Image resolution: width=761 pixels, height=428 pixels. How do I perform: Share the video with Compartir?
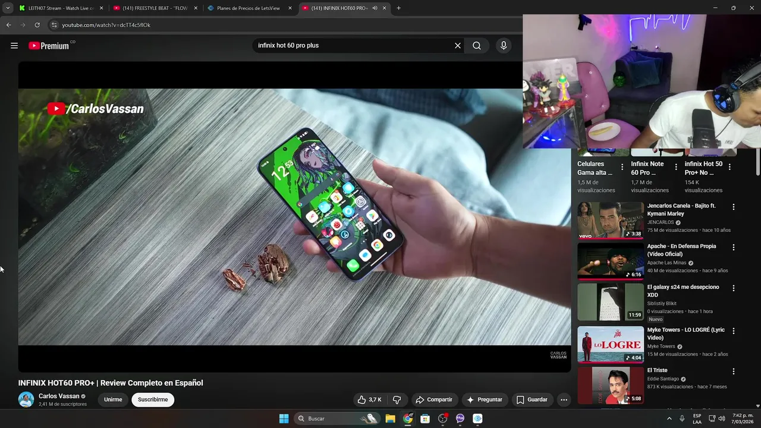(x=434, y=399)
